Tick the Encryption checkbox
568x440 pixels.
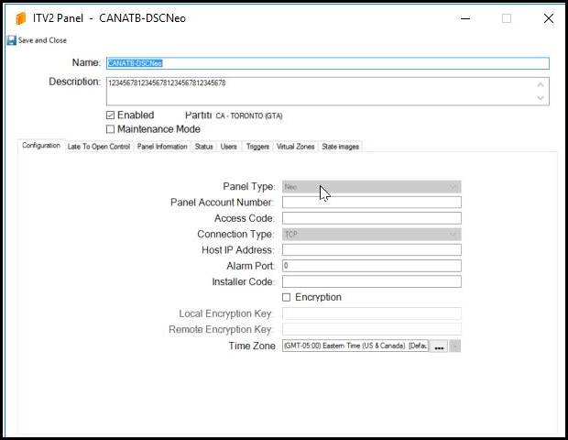(x=287, y=298)
